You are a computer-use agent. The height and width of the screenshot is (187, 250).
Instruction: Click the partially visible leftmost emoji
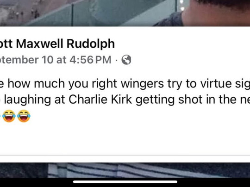pyautogui.click(x=0, y=116)
